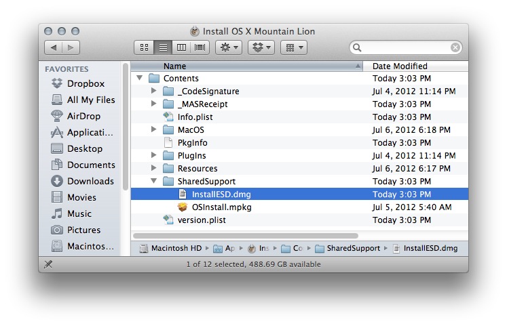Select the MacOS folder icon
The image size is (507, 326).
tap(168, 129)
